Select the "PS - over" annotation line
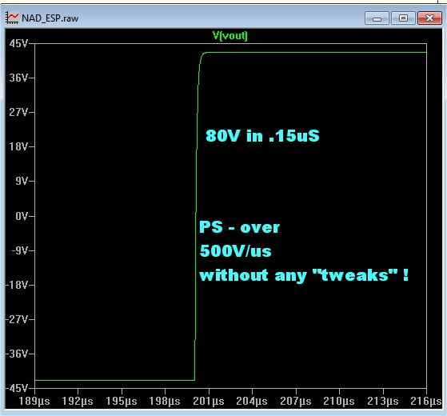This screenshot has width=447, height=416. [239, 227]
